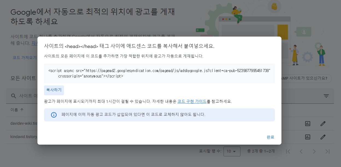Open the rows per page dropdown showing 10
The height and width of the screenshot is (167, 341).
(x=232, y=151)
